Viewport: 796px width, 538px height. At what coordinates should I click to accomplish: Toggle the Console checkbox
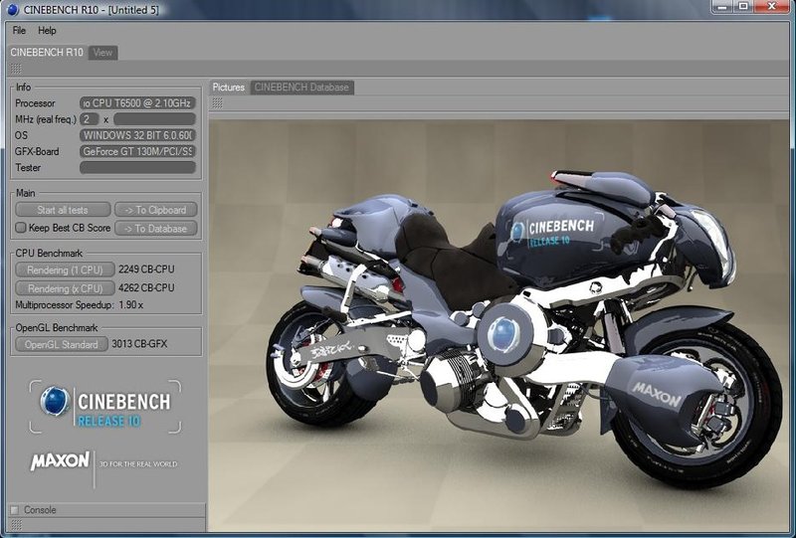15,510
